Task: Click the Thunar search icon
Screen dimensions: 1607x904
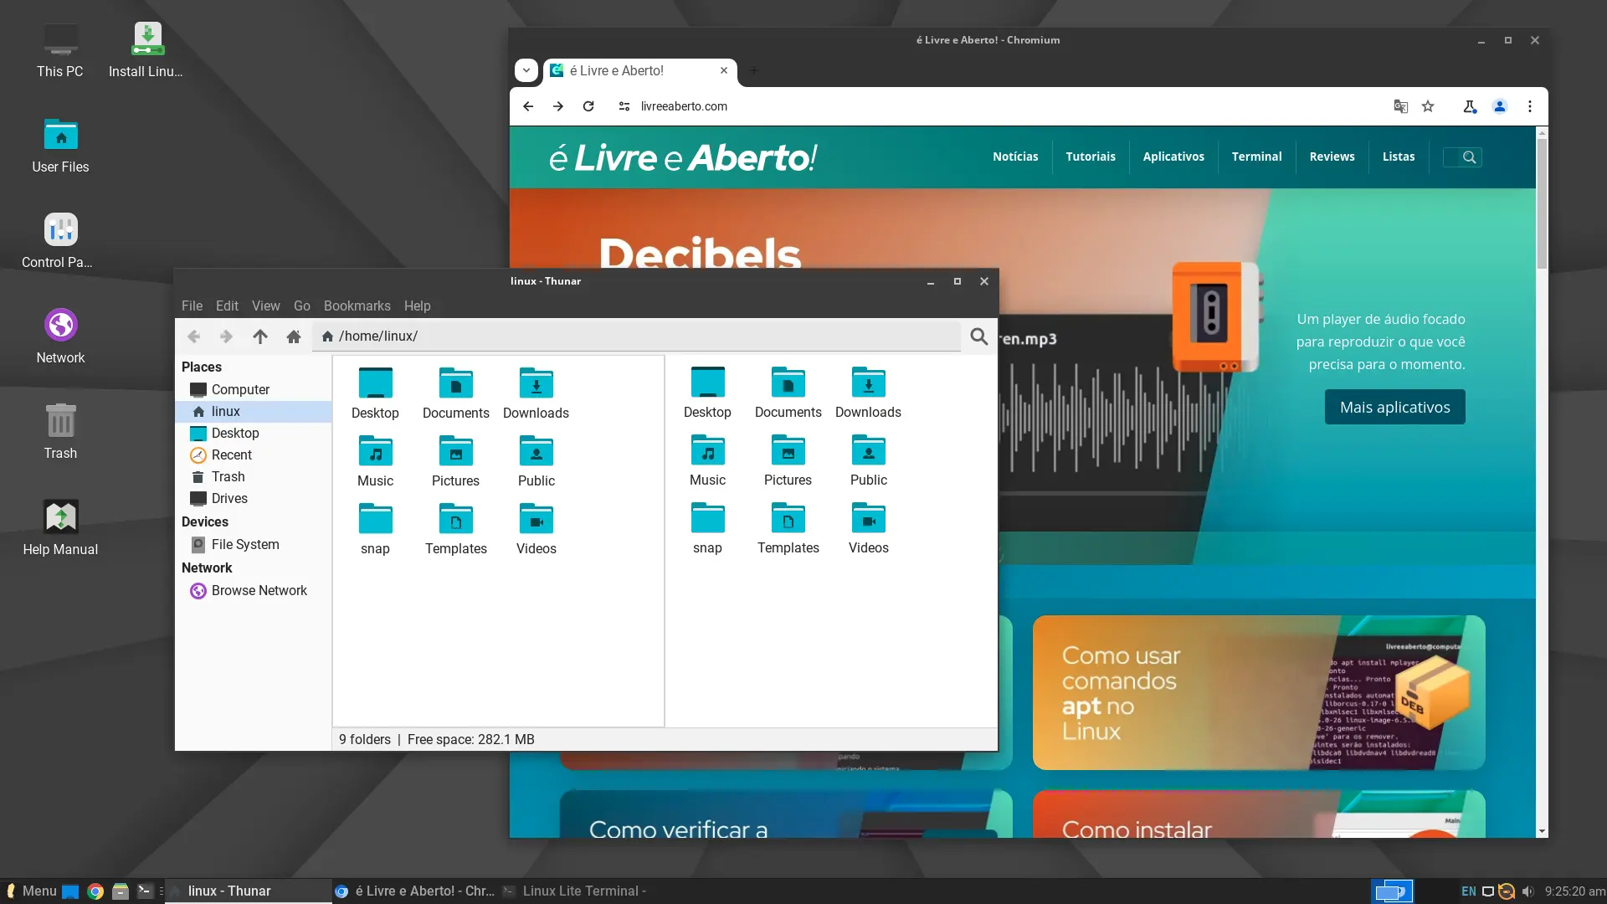Action: pyautogui.click(x=978, y=336)
